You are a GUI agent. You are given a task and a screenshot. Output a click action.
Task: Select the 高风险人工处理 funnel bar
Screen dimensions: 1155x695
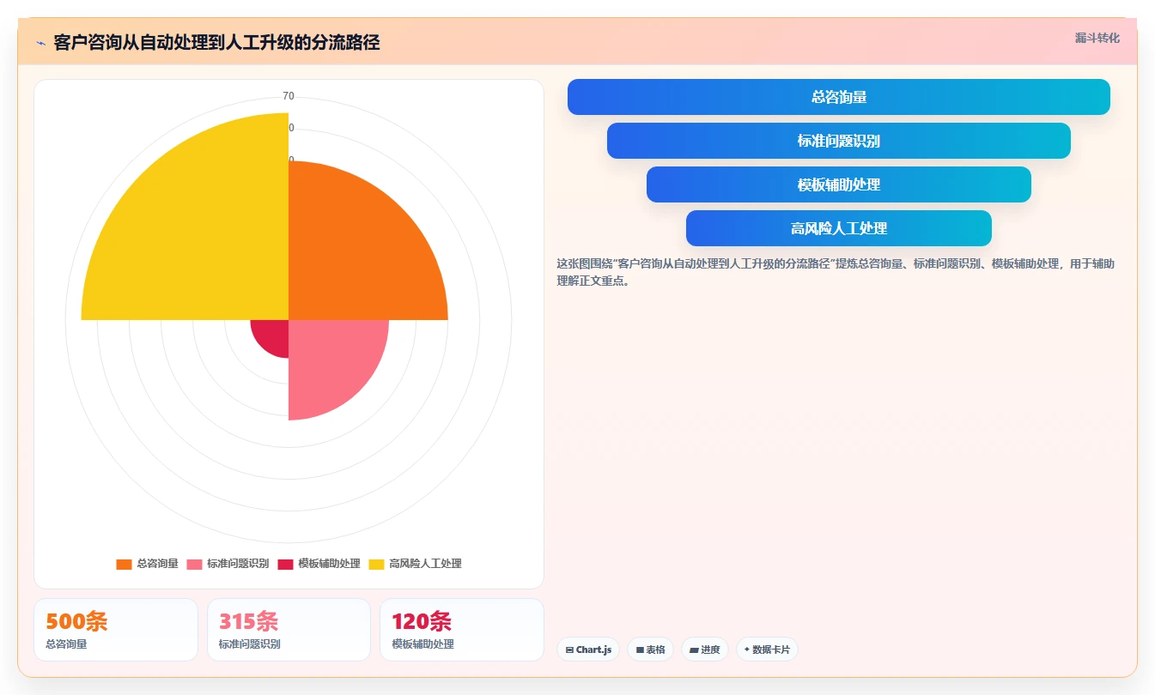[x=838, y=228]
